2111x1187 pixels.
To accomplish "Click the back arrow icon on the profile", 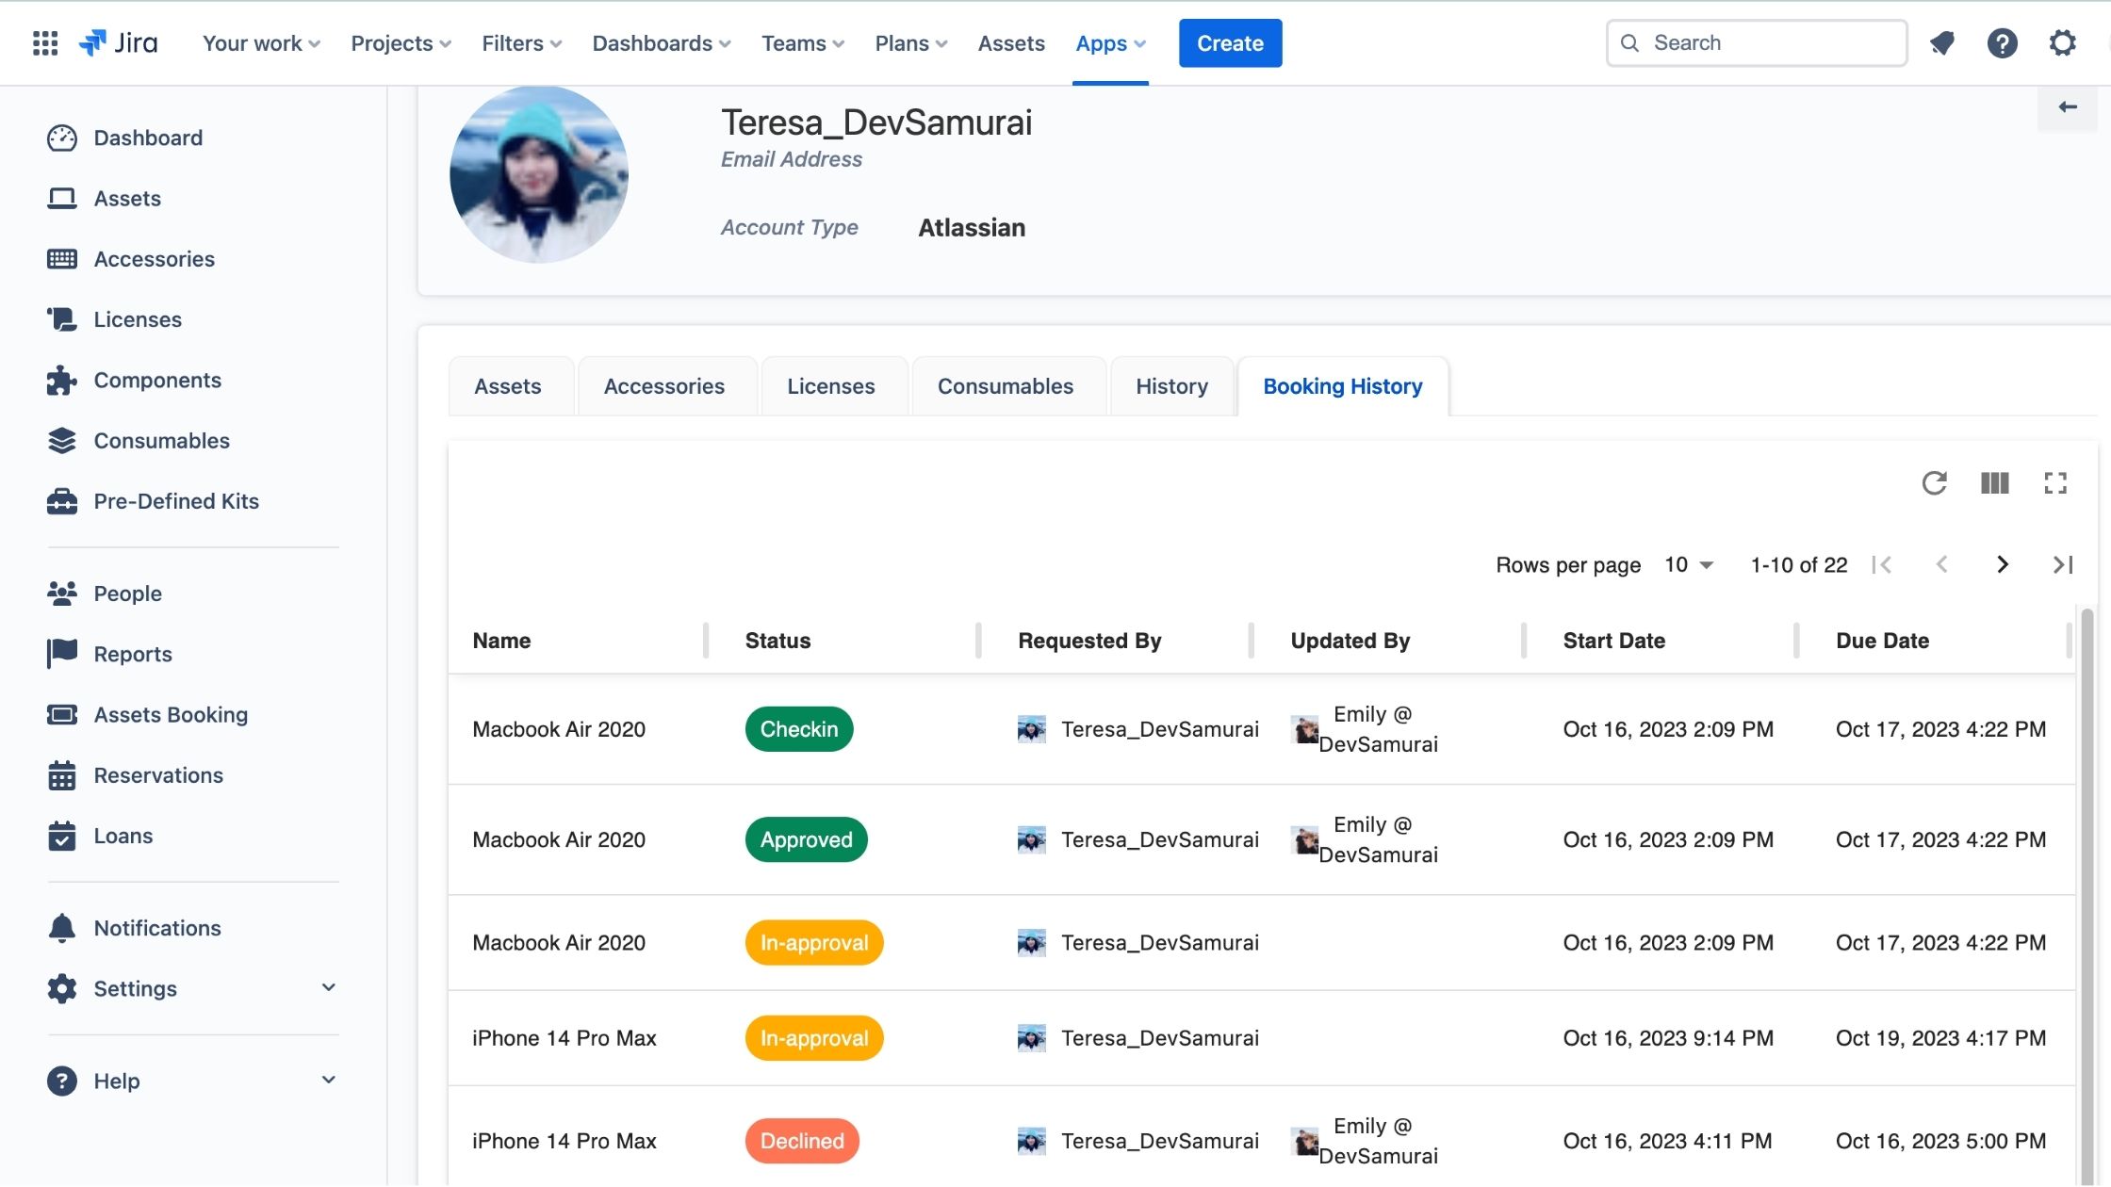I will click(x=2068, y=107).
